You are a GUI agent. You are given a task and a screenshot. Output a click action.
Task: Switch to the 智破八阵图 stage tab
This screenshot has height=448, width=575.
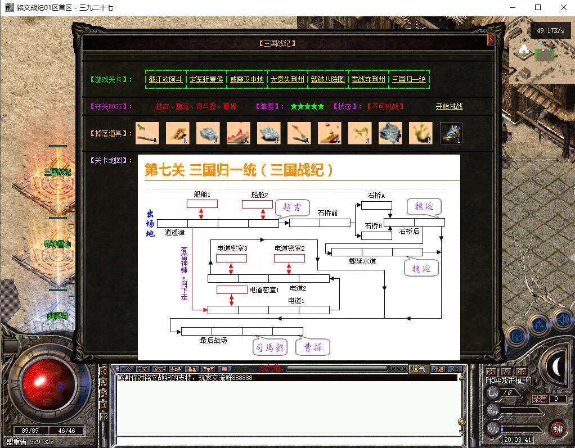pos(327,79)
